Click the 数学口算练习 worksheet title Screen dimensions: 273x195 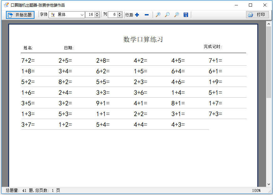pyautogui.click(x=143, y=39)
